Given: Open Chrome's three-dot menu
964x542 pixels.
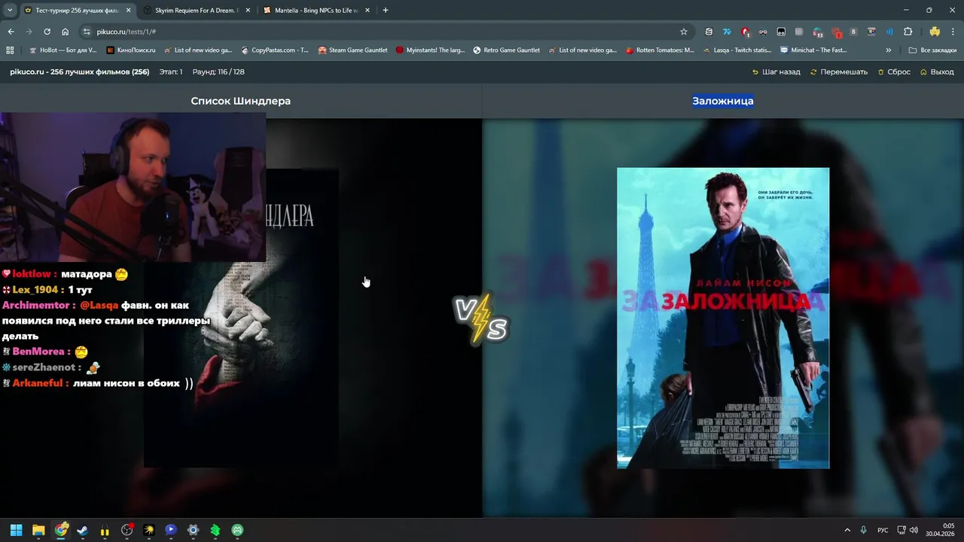Looking at the screenshot, I should click(953, 32).
